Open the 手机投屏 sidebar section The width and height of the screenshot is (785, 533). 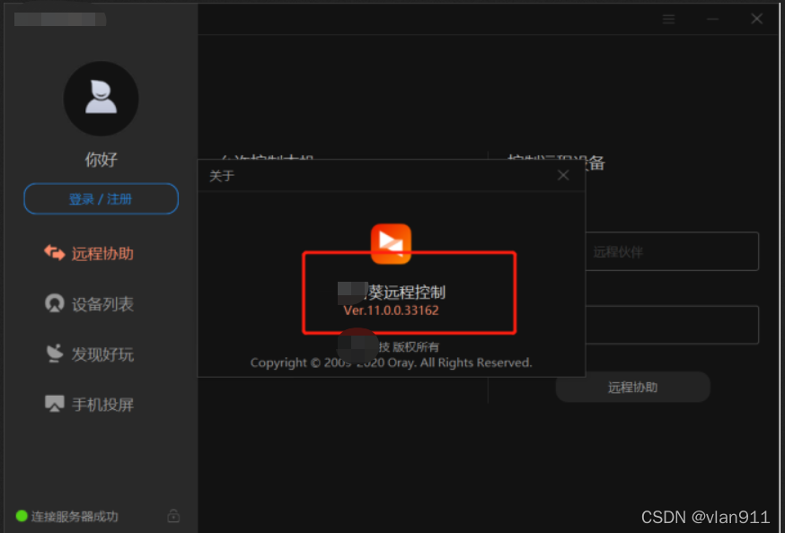[x=89, y=404]
